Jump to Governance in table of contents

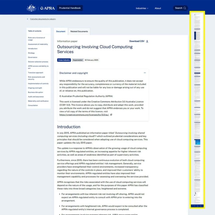coord(33,57)
